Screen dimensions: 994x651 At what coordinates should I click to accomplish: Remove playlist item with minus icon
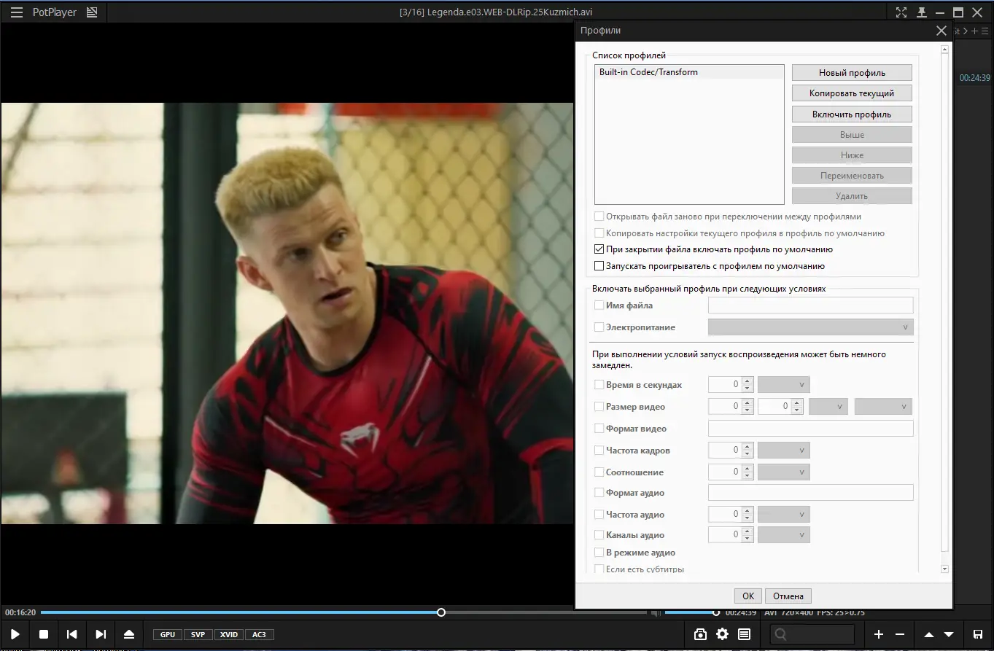[900, 634]
